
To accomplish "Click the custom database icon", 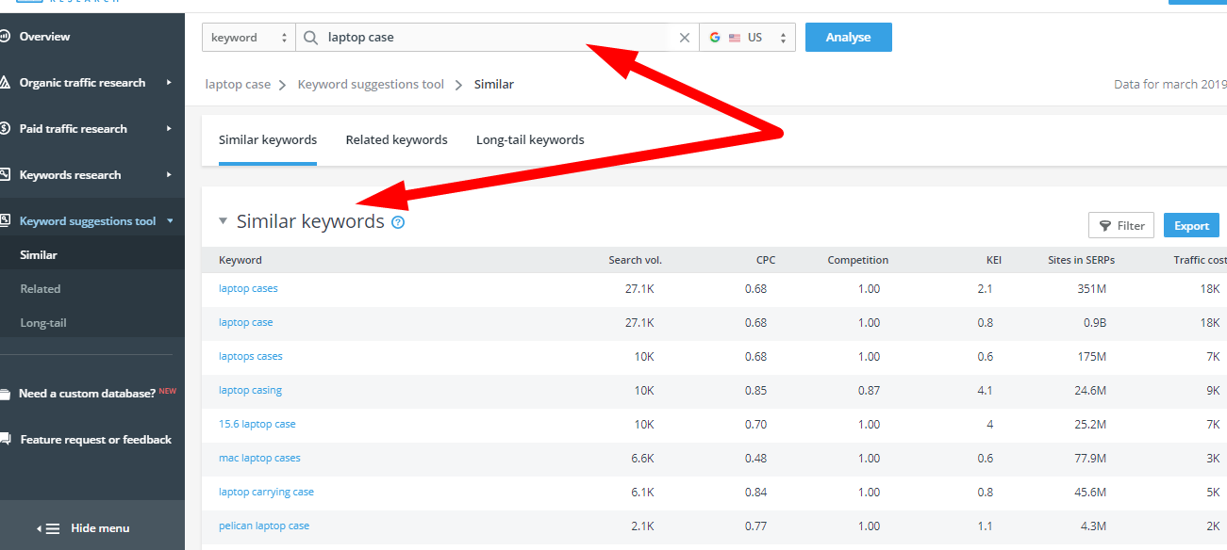I will [5, 394].
